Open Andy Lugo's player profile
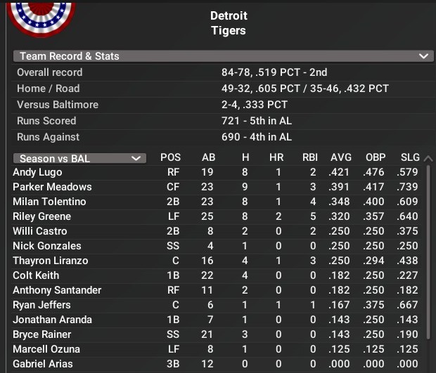436x373 pixels. (37, 172)
